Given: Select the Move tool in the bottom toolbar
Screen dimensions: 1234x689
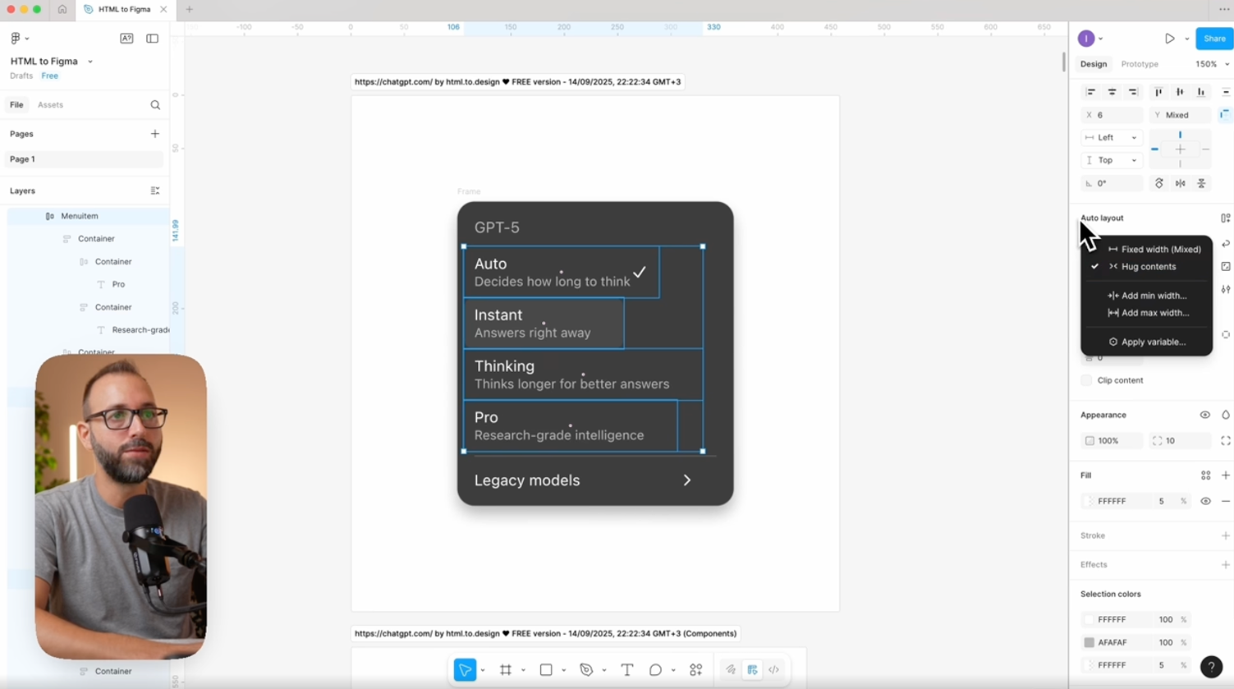Looking at the screenshot, I should click(465, 670).
